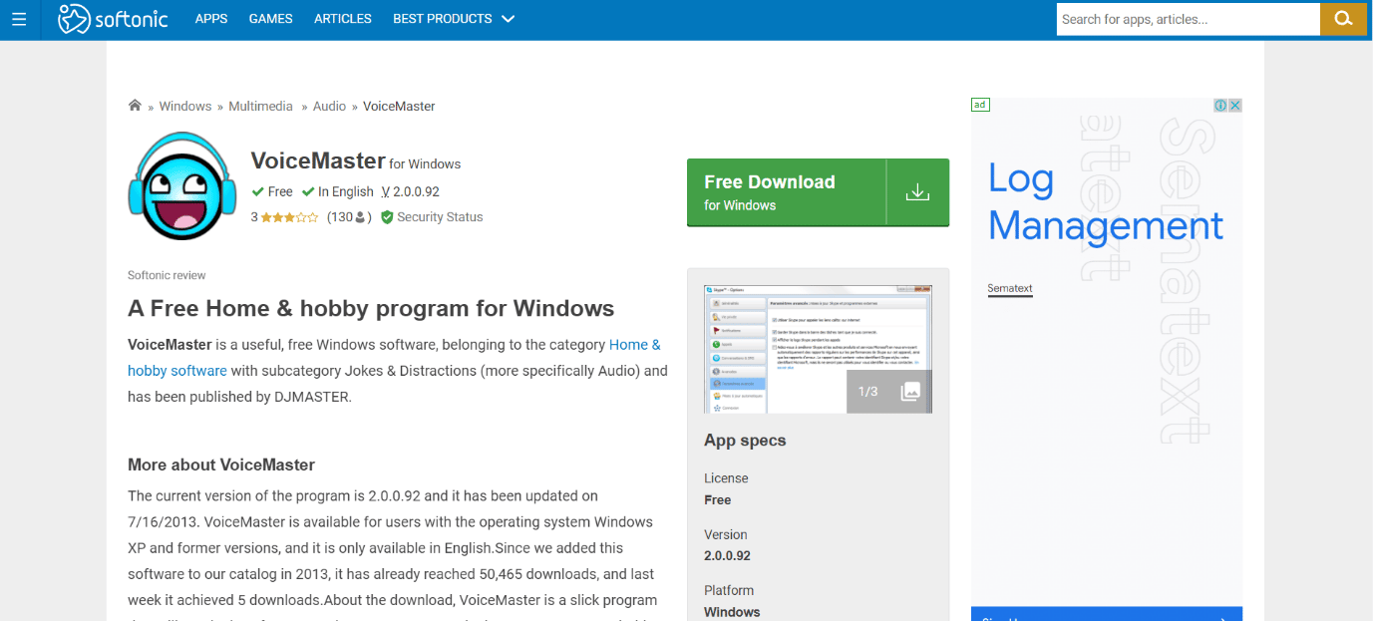Open the app screenshot thumbnail

tap(818, 348)
